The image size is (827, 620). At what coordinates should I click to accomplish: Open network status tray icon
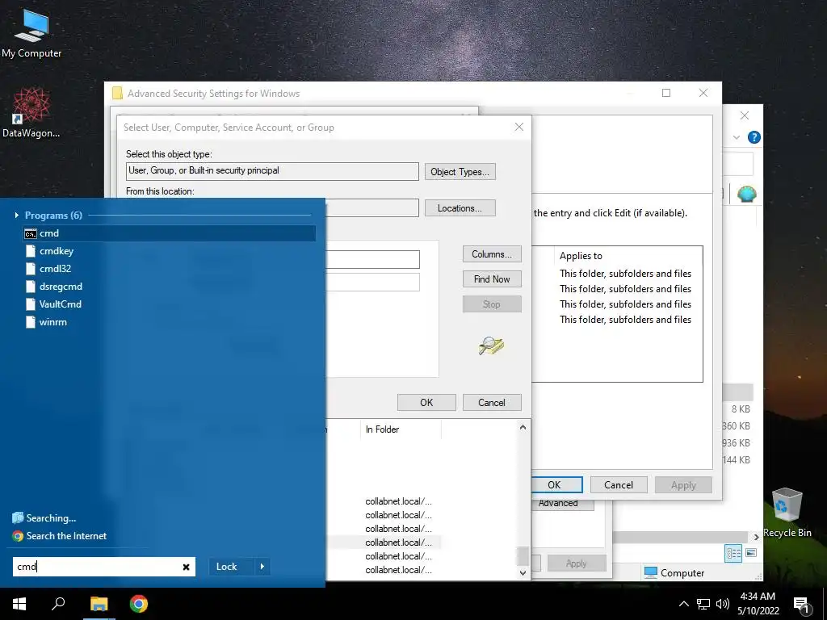[x=703, y=604]
